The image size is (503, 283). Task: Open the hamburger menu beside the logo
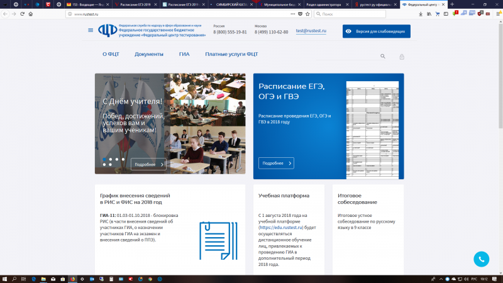91,30
